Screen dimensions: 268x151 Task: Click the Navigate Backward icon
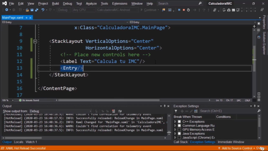click(x=7, y=10)
